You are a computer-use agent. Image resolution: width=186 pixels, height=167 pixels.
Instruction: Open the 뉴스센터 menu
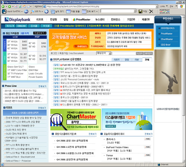pos(100,20)
